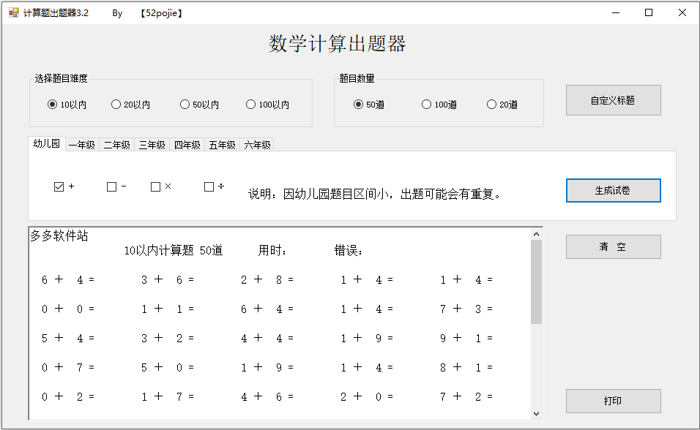Click the problem 9 + 1 =
700x430 pixels.
[x=466, y=338]
